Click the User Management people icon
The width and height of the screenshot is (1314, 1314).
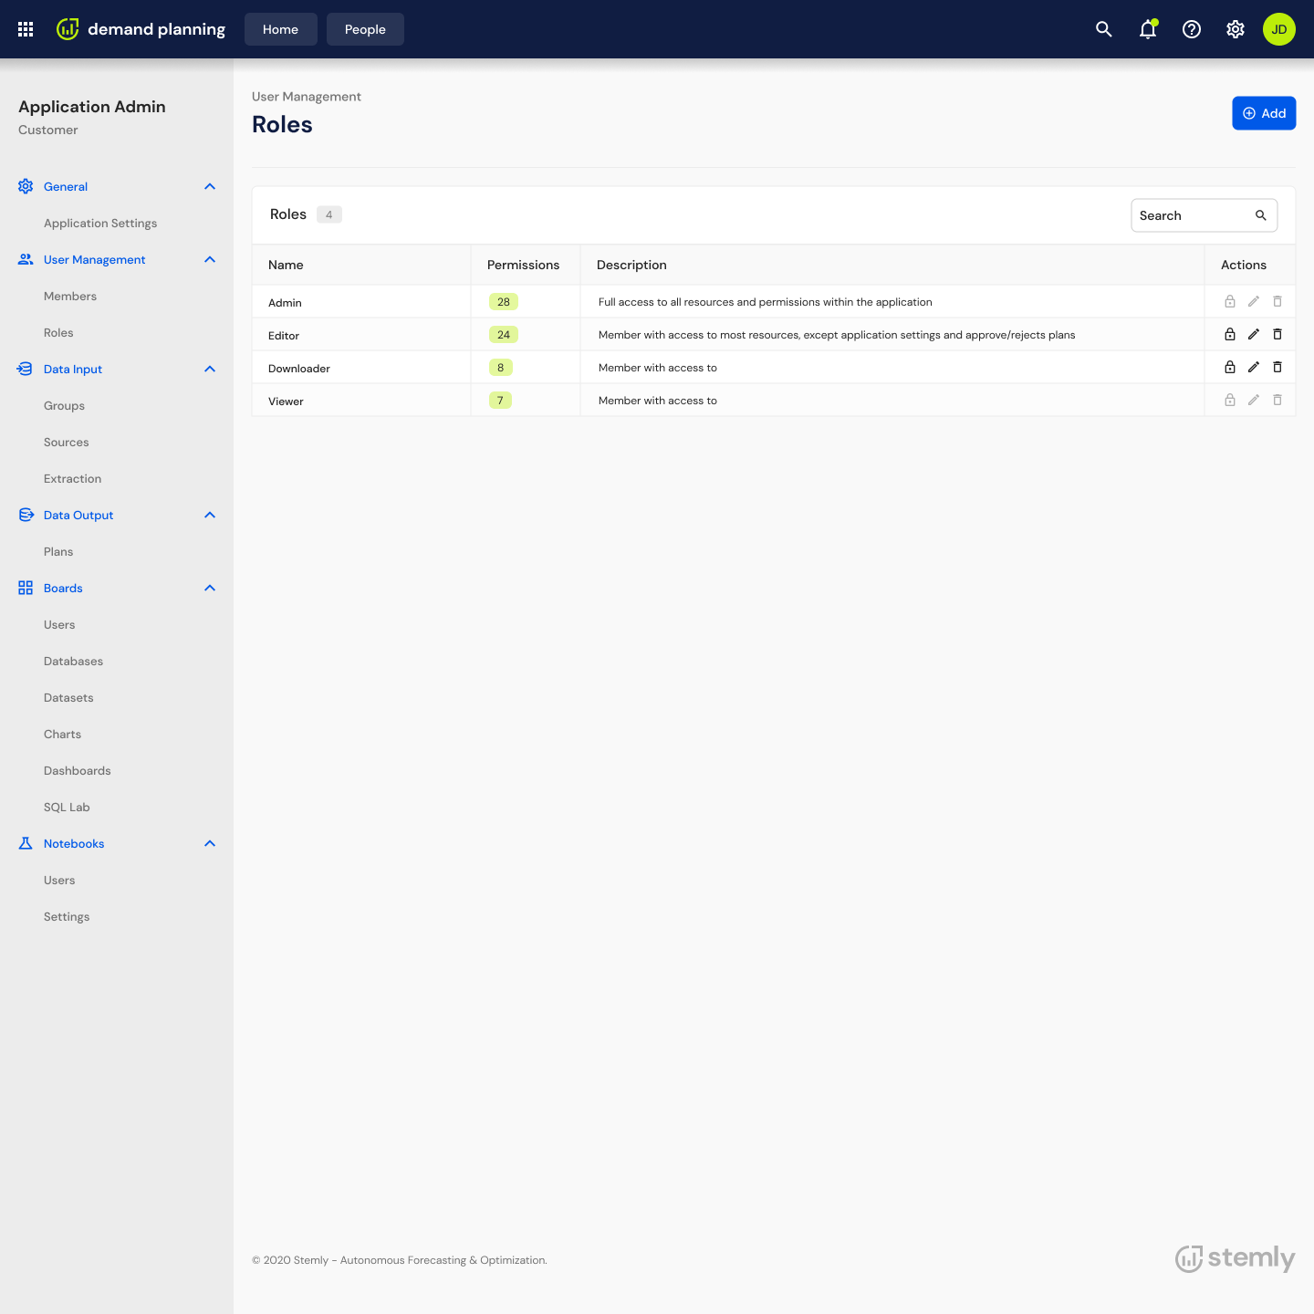tap(26, 259)
